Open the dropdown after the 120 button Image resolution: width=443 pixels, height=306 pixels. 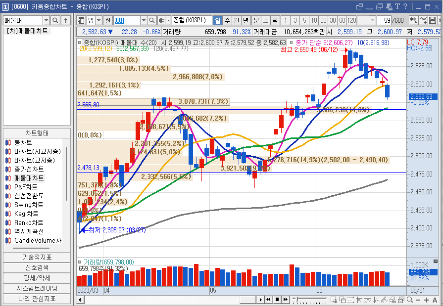tap(372, 20)
